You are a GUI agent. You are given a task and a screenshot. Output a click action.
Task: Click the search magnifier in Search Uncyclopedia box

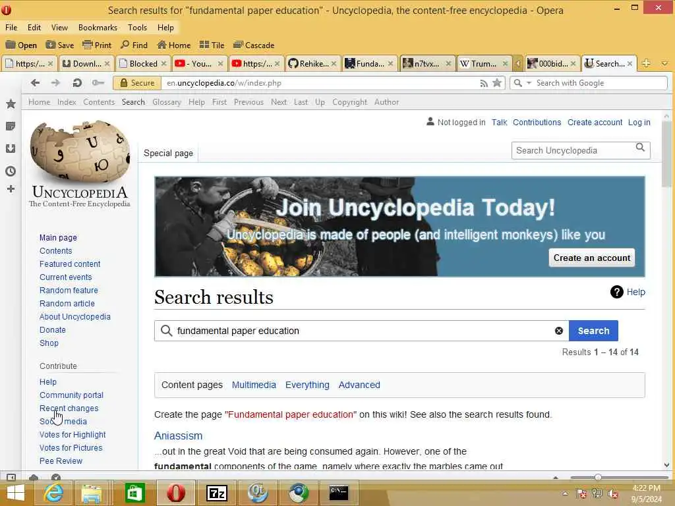pyautogui.click(x=640, y=148)
